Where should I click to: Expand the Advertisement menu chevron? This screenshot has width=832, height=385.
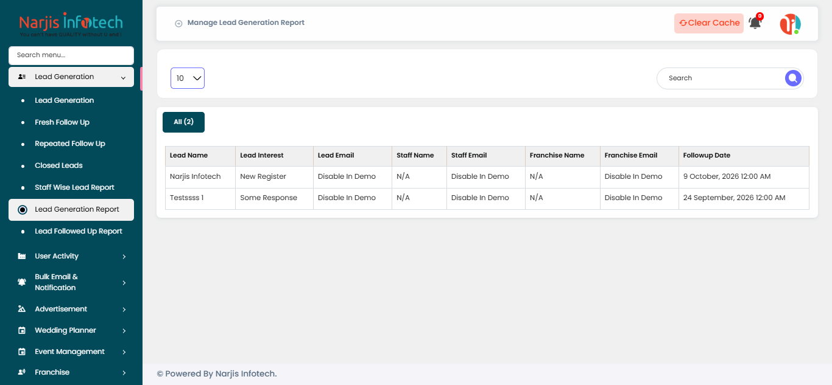pyautogui.click(x=124, y=310)
